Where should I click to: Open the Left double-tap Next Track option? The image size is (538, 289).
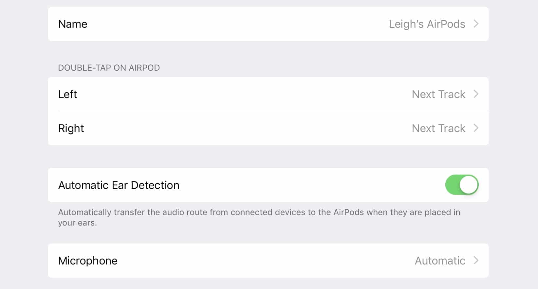click(x=438, y=94)
